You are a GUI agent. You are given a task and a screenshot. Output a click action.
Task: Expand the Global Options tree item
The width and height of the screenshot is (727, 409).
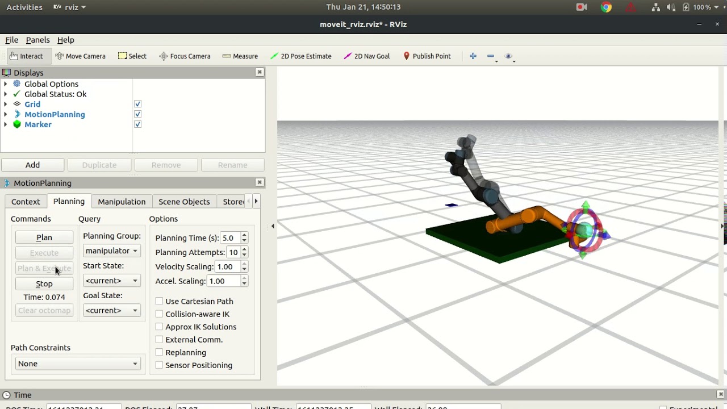coord(6,84)
